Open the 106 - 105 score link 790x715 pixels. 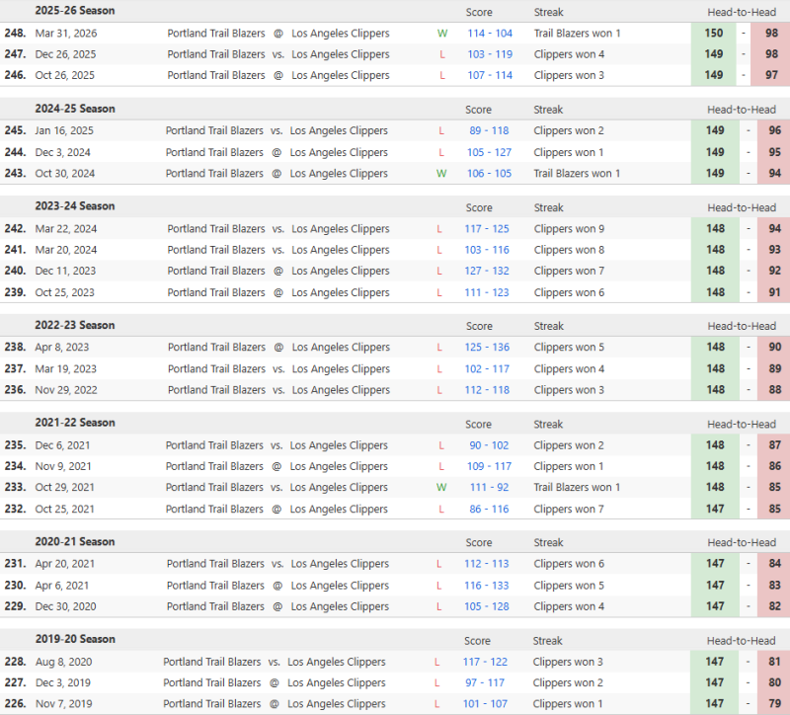[x=489, y=174]
